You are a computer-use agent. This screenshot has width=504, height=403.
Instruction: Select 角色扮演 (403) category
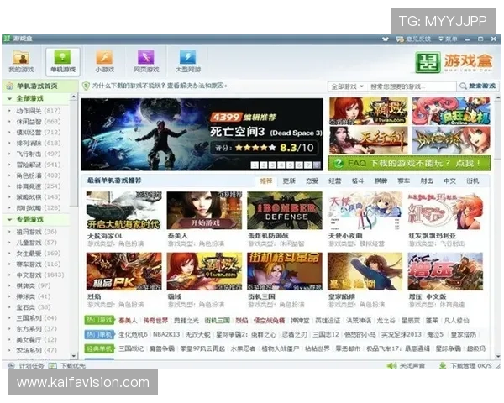(x=39, y=175)
